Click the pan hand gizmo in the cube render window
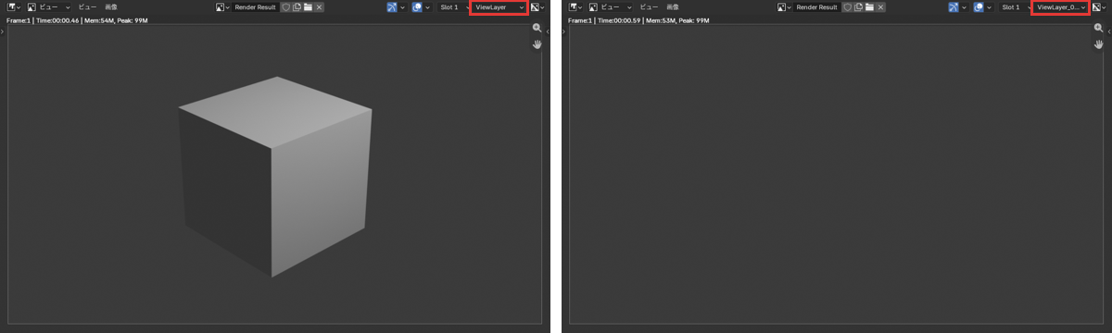This screenshot has height=333, width=1112. pyautogui.click(x=537, y=44)
